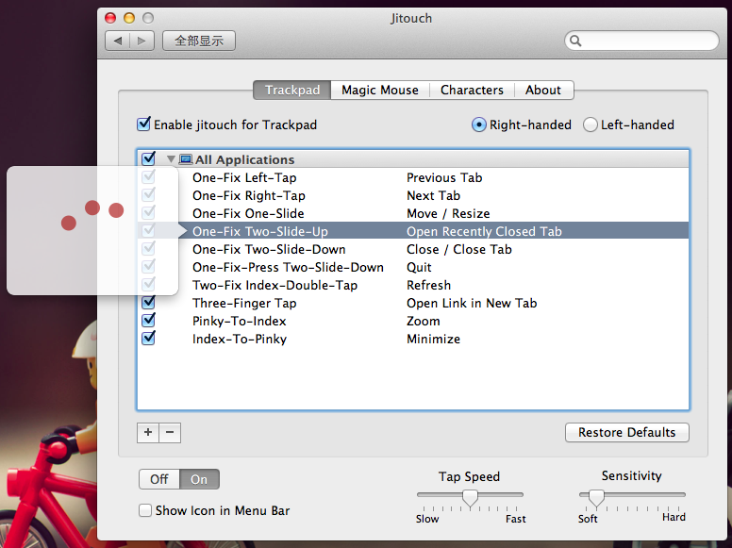This screenshot has width=732, height=548.
Task: Click the Quit action cell
Action: (419, 267)
